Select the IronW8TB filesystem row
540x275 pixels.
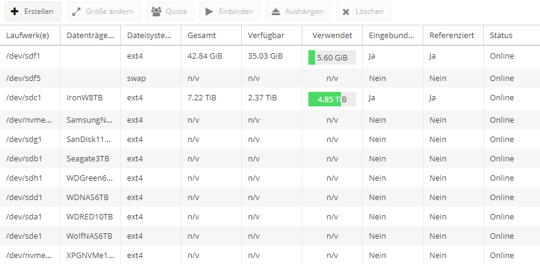click(270, 99)
